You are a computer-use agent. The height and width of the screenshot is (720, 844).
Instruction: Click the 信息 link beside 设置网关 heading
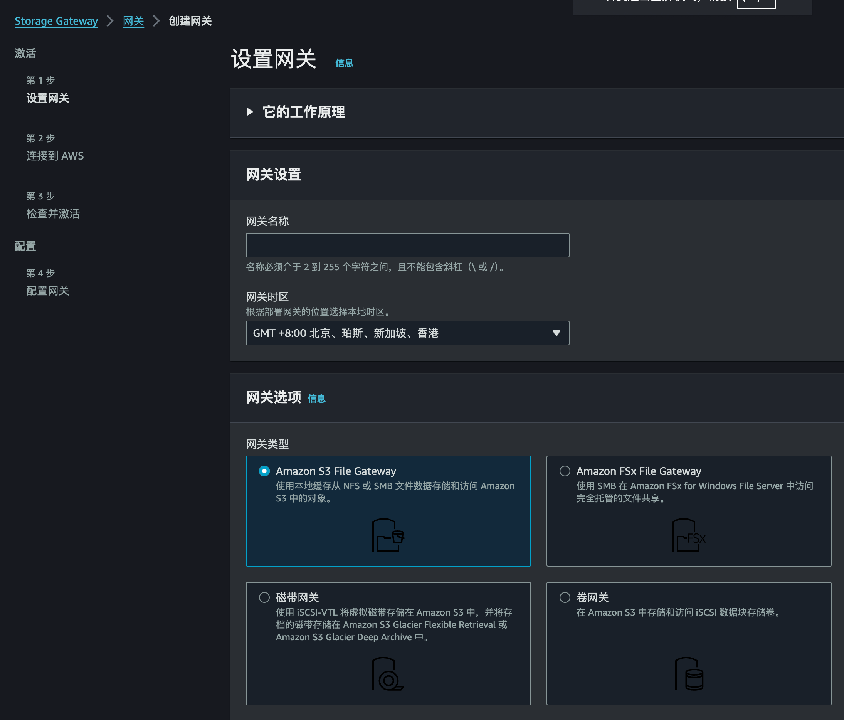[x=344, y=63]
